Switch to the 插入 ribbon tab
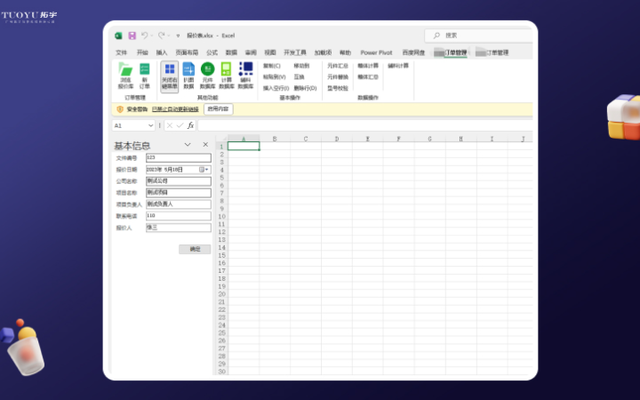Image resolution: width=640 pixels, height=400 pixels. [x=162, y=52]
